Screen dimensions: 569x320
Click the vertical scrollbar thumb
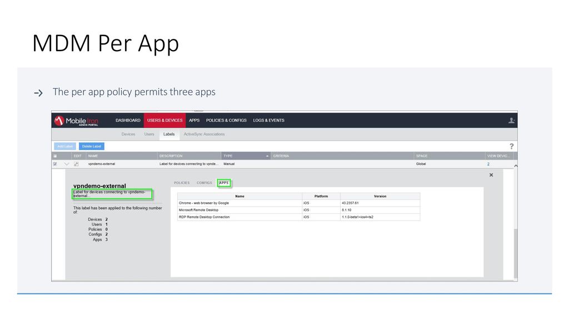tap(516, 253)
